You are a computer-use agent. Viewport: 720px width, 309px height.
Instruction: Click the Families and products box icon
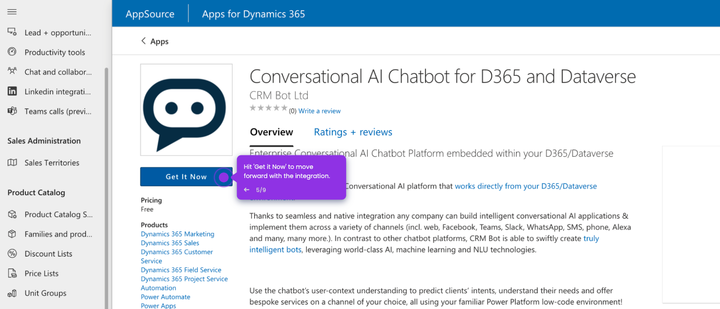tap(12, 234)
